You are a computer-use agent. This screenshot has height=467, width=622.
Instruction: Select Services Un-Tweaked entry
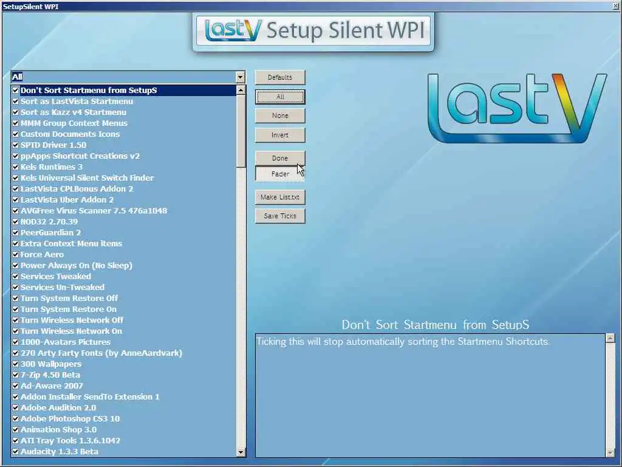point(63,288)
